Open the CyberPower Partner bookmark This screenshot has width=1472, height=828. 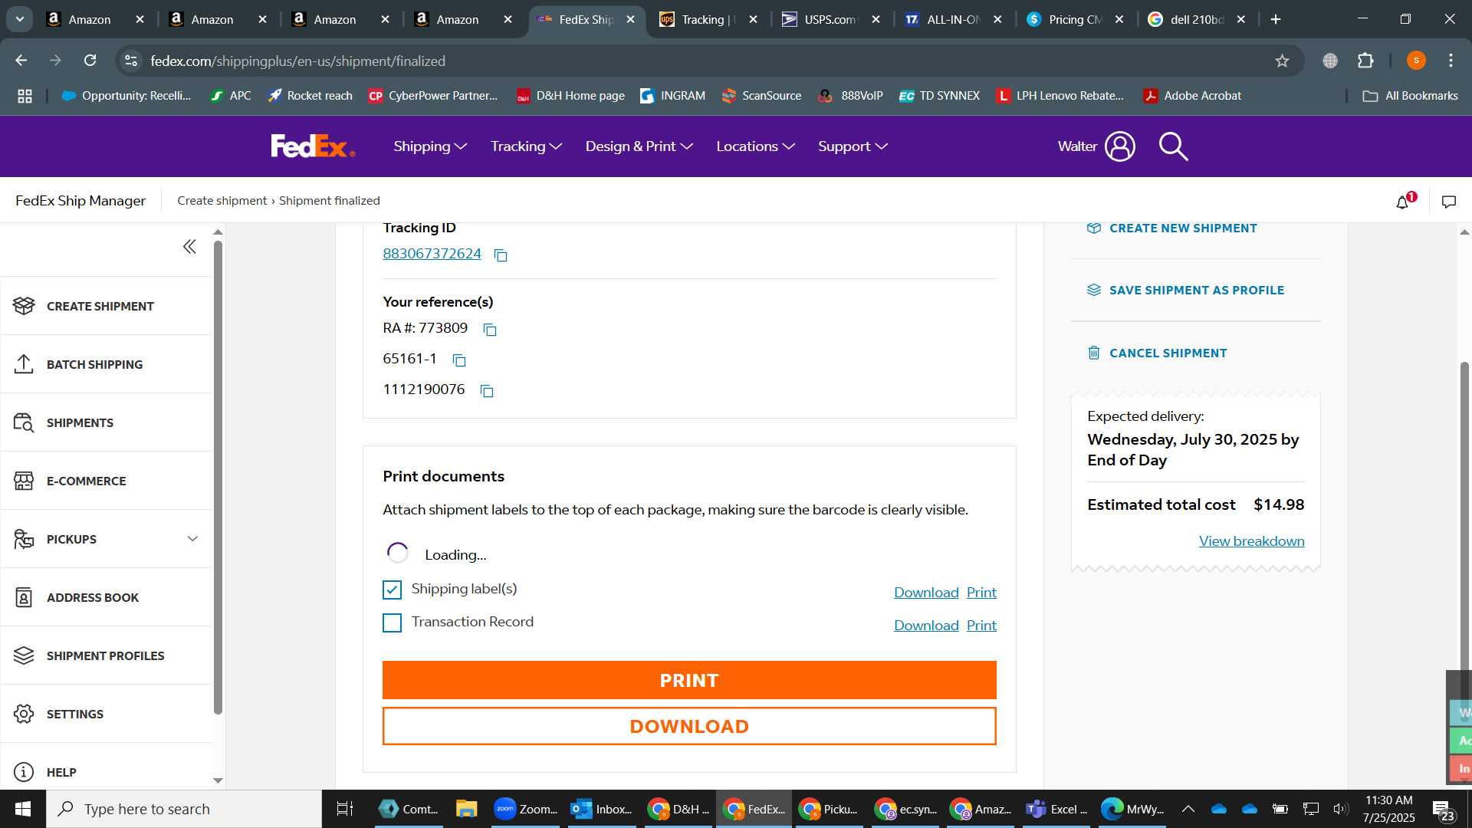coord(433,96)
